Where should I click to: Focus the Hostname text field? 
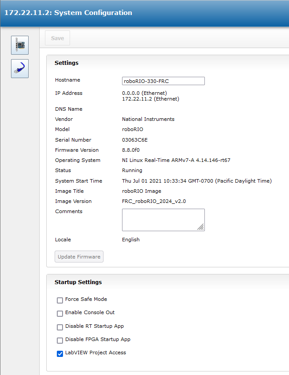tap(163, 81)
